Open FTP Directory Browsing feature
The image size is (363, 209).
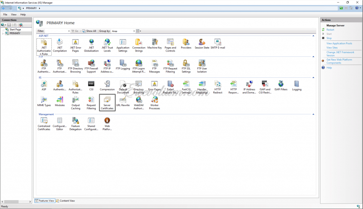pyautogui.click(x=76, y=66)
